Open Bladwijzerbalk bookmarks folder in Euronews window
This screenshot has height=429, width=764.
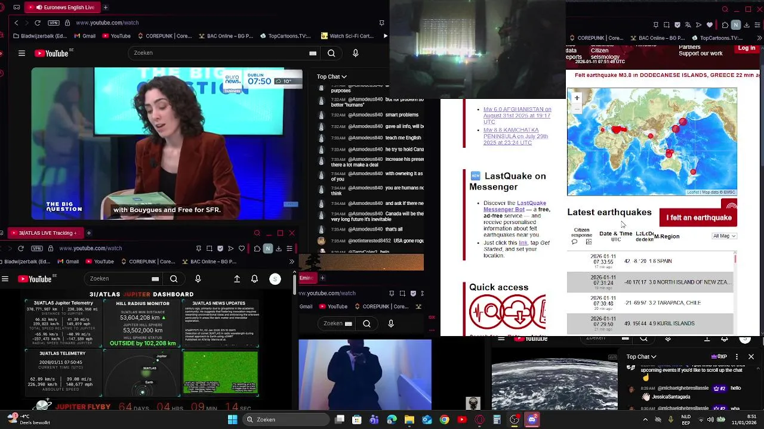[39, 36]
